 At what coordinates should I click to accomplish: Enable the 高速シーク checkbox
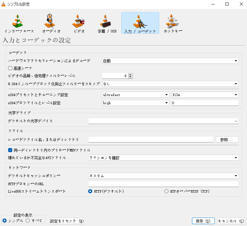pos(10,68)
